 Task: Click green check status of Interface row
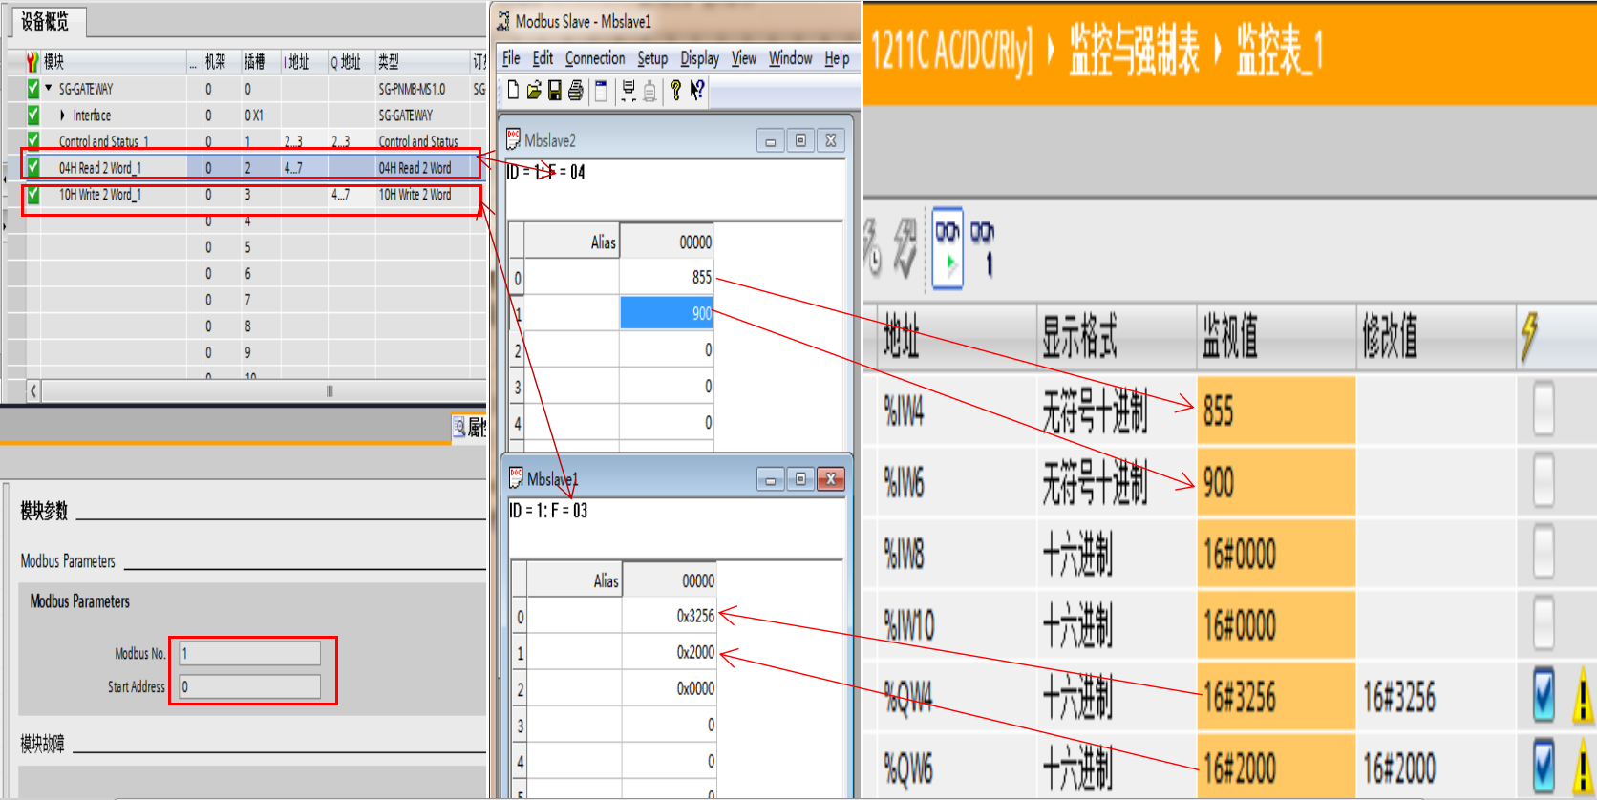coord(33,115)
